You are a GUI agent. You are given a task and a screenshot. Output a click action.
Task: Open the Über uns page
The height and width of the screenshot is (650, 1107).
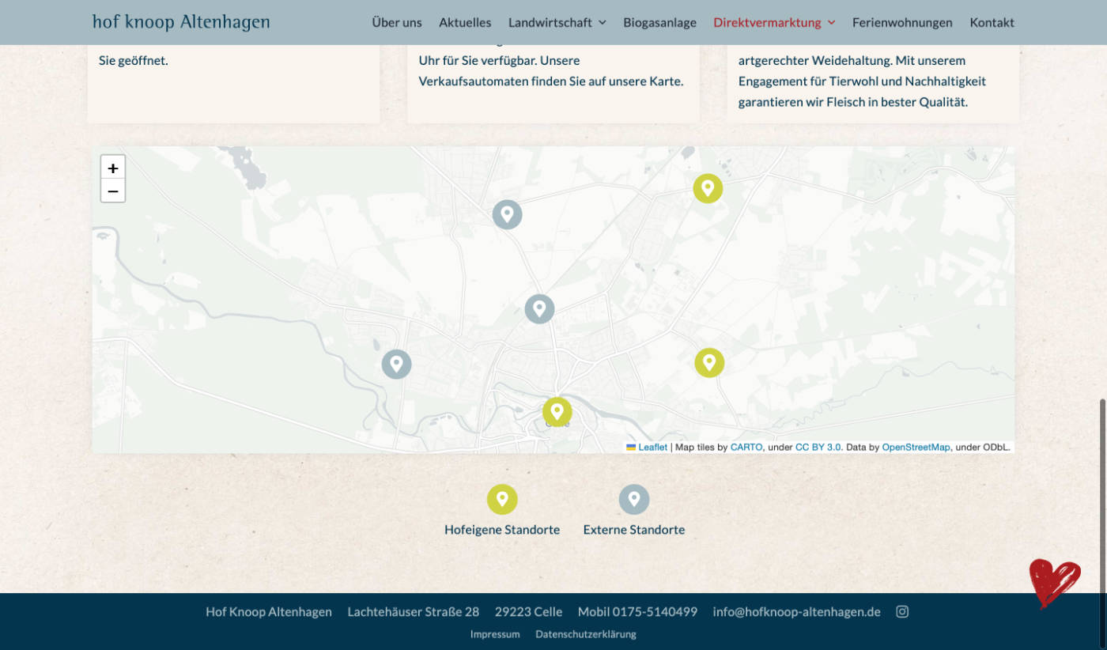[x=397, y=22]
